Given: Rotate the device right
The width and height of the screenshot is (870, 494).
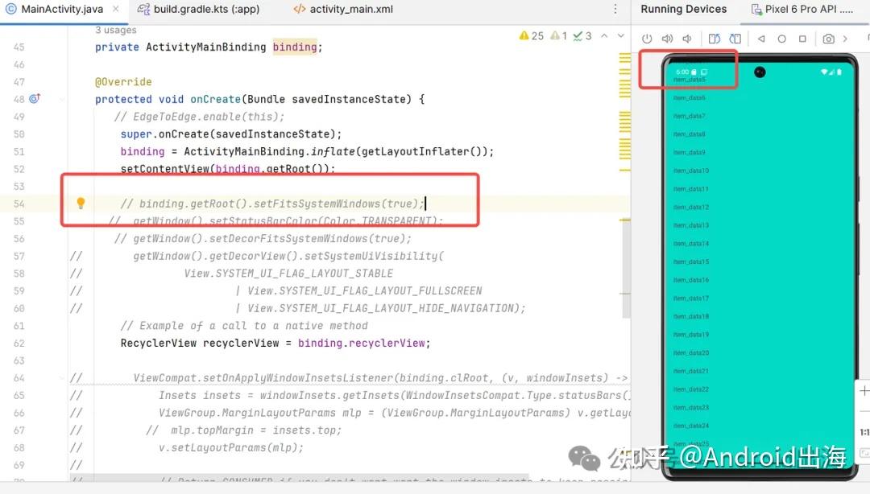Looking at the screenshot, I should point(735,39).
